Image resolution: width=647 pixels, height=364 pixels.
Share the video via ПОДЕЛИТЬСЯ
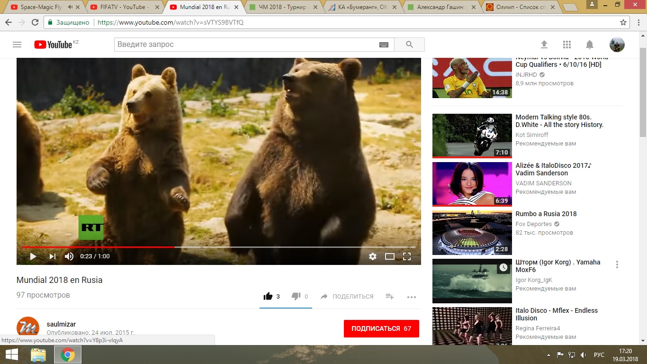click(x=347, y=296)
